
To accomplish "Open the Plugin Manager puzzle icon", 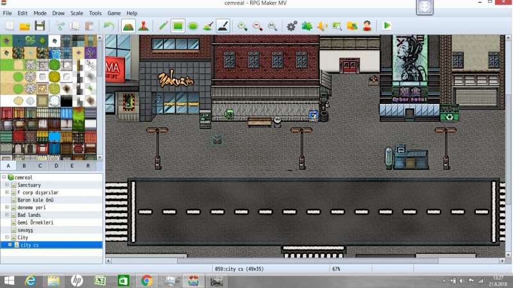I will 307,26.
